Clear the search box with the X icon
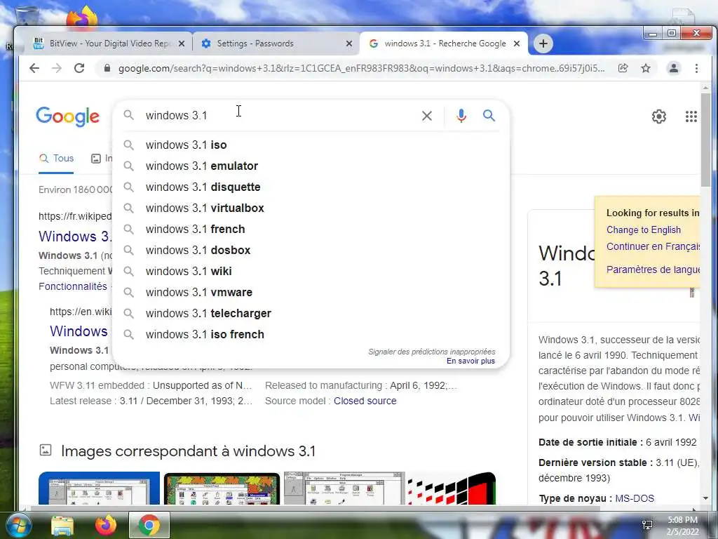 pyautogui.click(x=427, y=116)
